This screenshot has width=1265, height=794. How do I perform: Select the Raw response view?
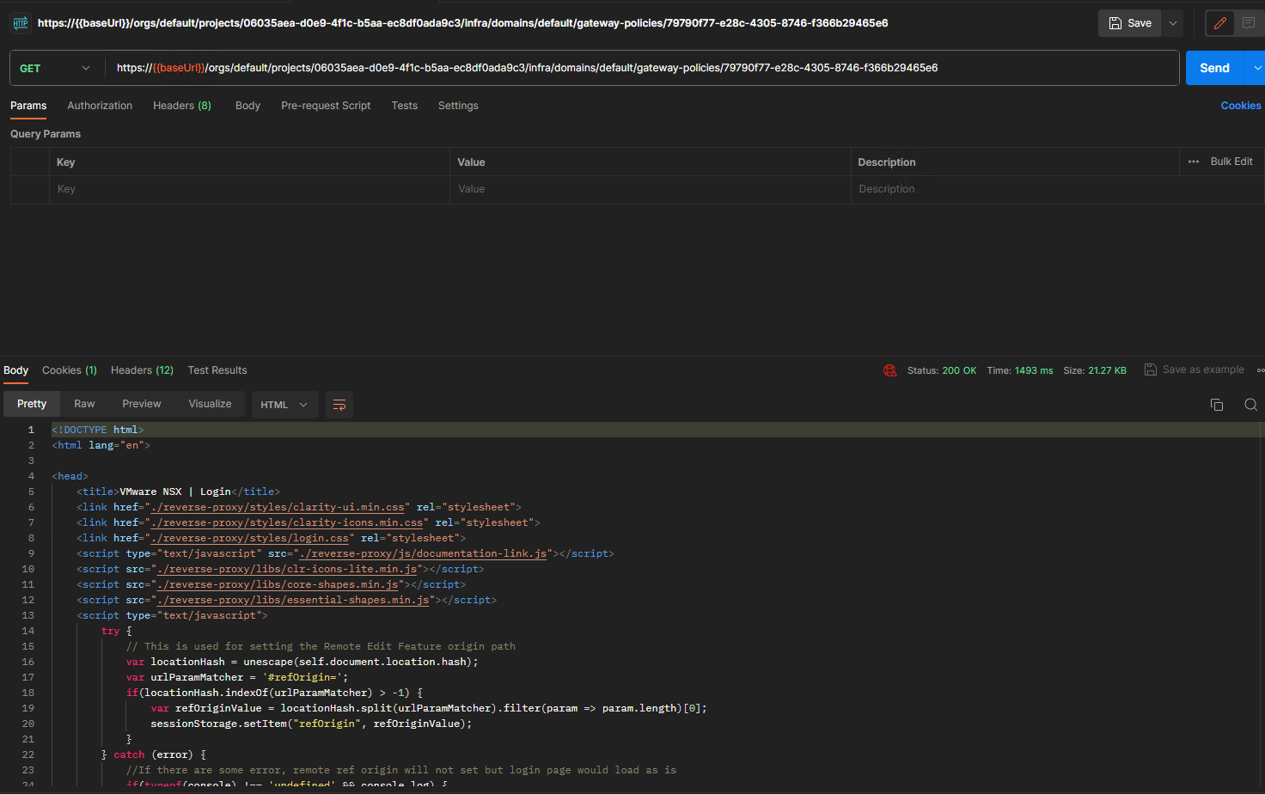(84, 404)
